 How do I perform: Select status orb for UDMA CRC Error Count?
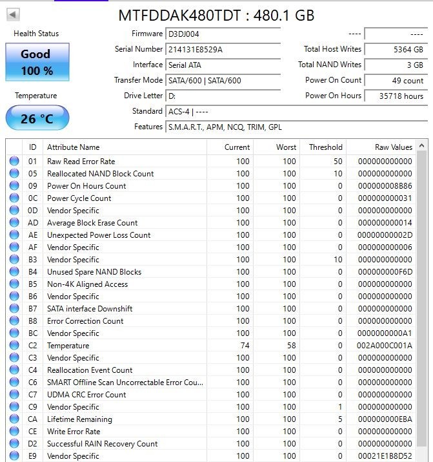pos(14,395)
